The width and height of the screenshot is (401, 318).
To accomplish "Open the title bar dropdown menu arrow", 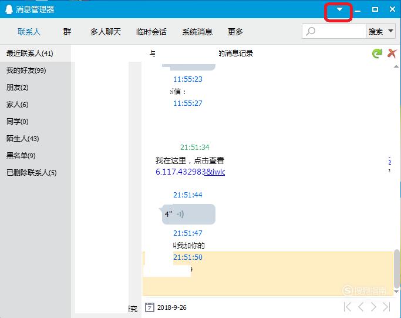I will click(339, 9).
